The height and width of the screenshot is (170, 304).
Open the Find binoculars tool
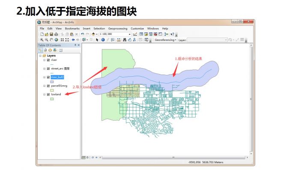125,40
